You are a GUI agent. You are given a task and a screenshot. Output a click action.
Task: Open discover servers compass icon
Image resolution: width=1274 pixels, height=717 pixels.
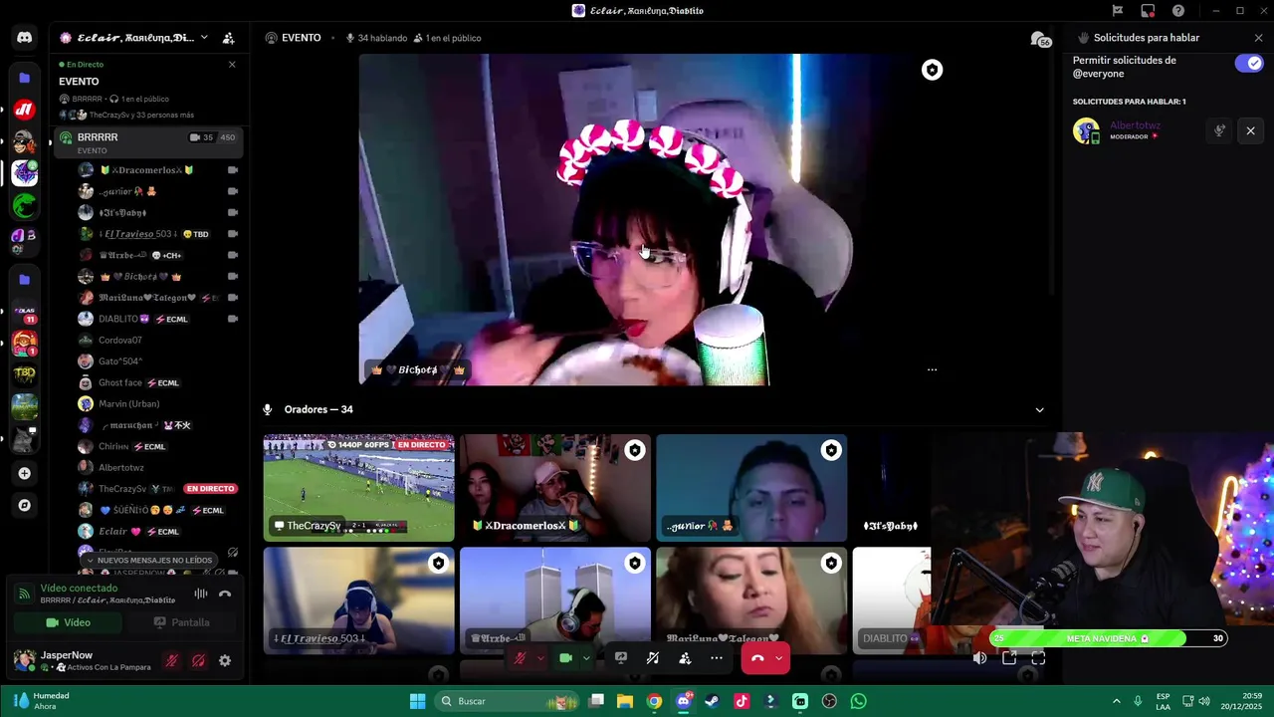point(25,505)
